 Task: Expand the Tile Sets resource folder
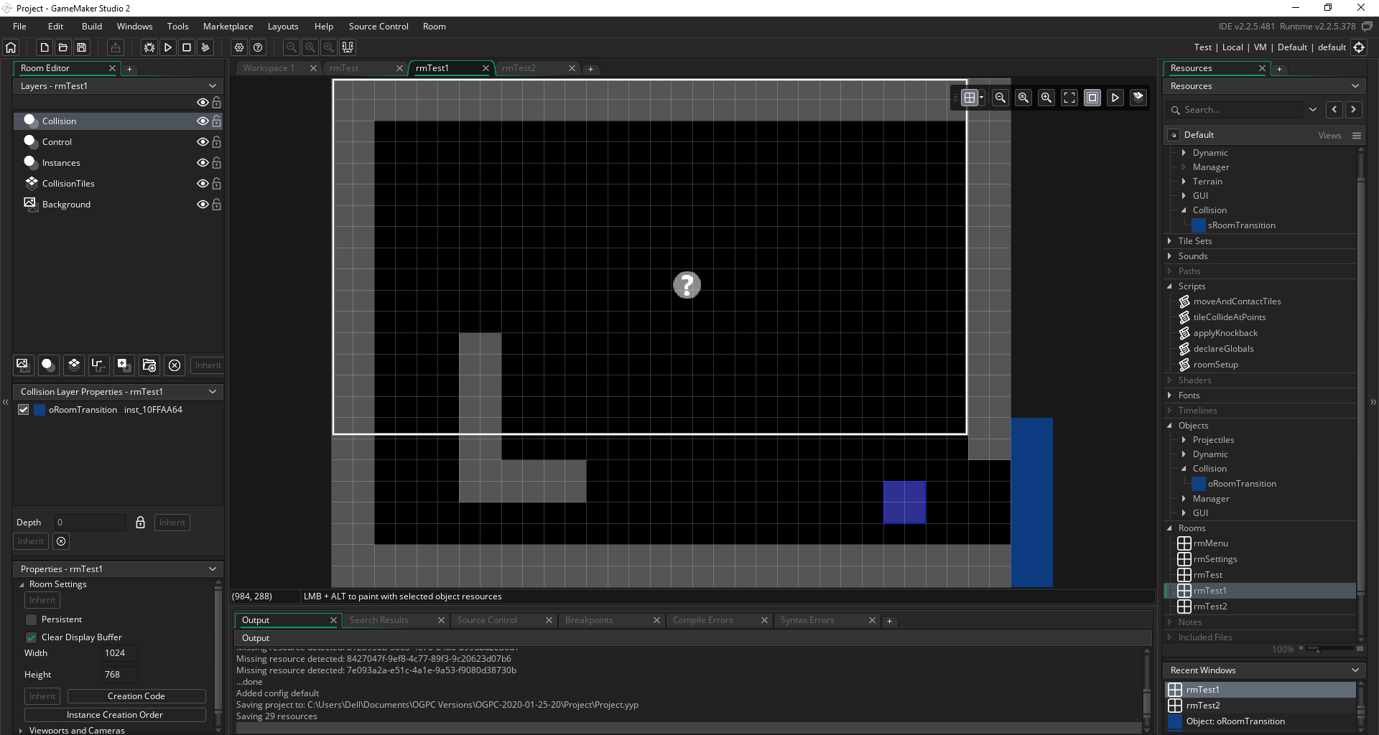[1170, 241]
